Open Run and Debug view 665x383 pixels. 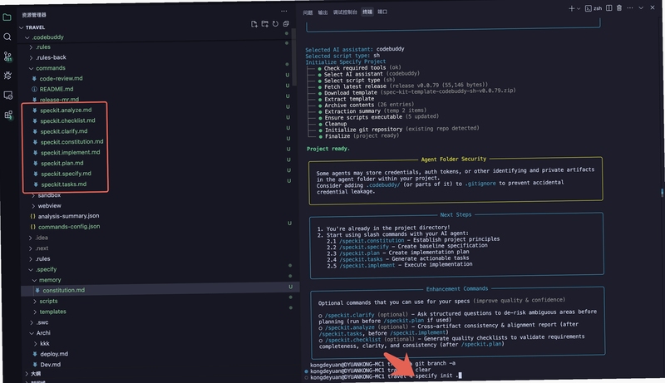tap(7, 76)
